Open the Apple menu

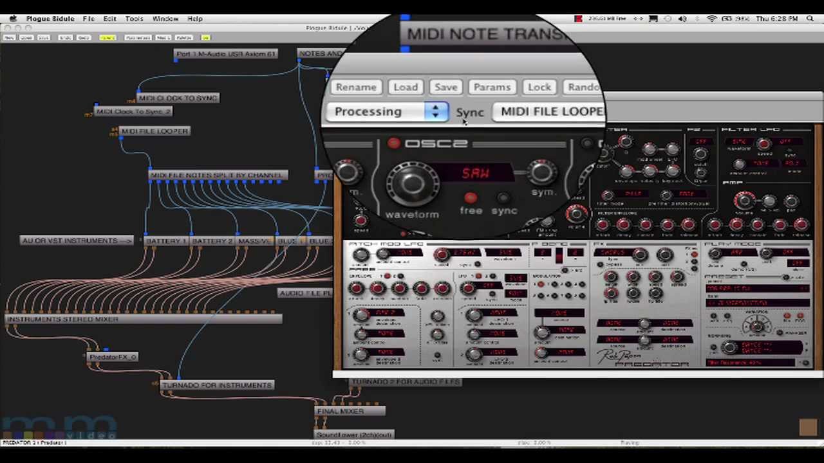coord(12,19)
